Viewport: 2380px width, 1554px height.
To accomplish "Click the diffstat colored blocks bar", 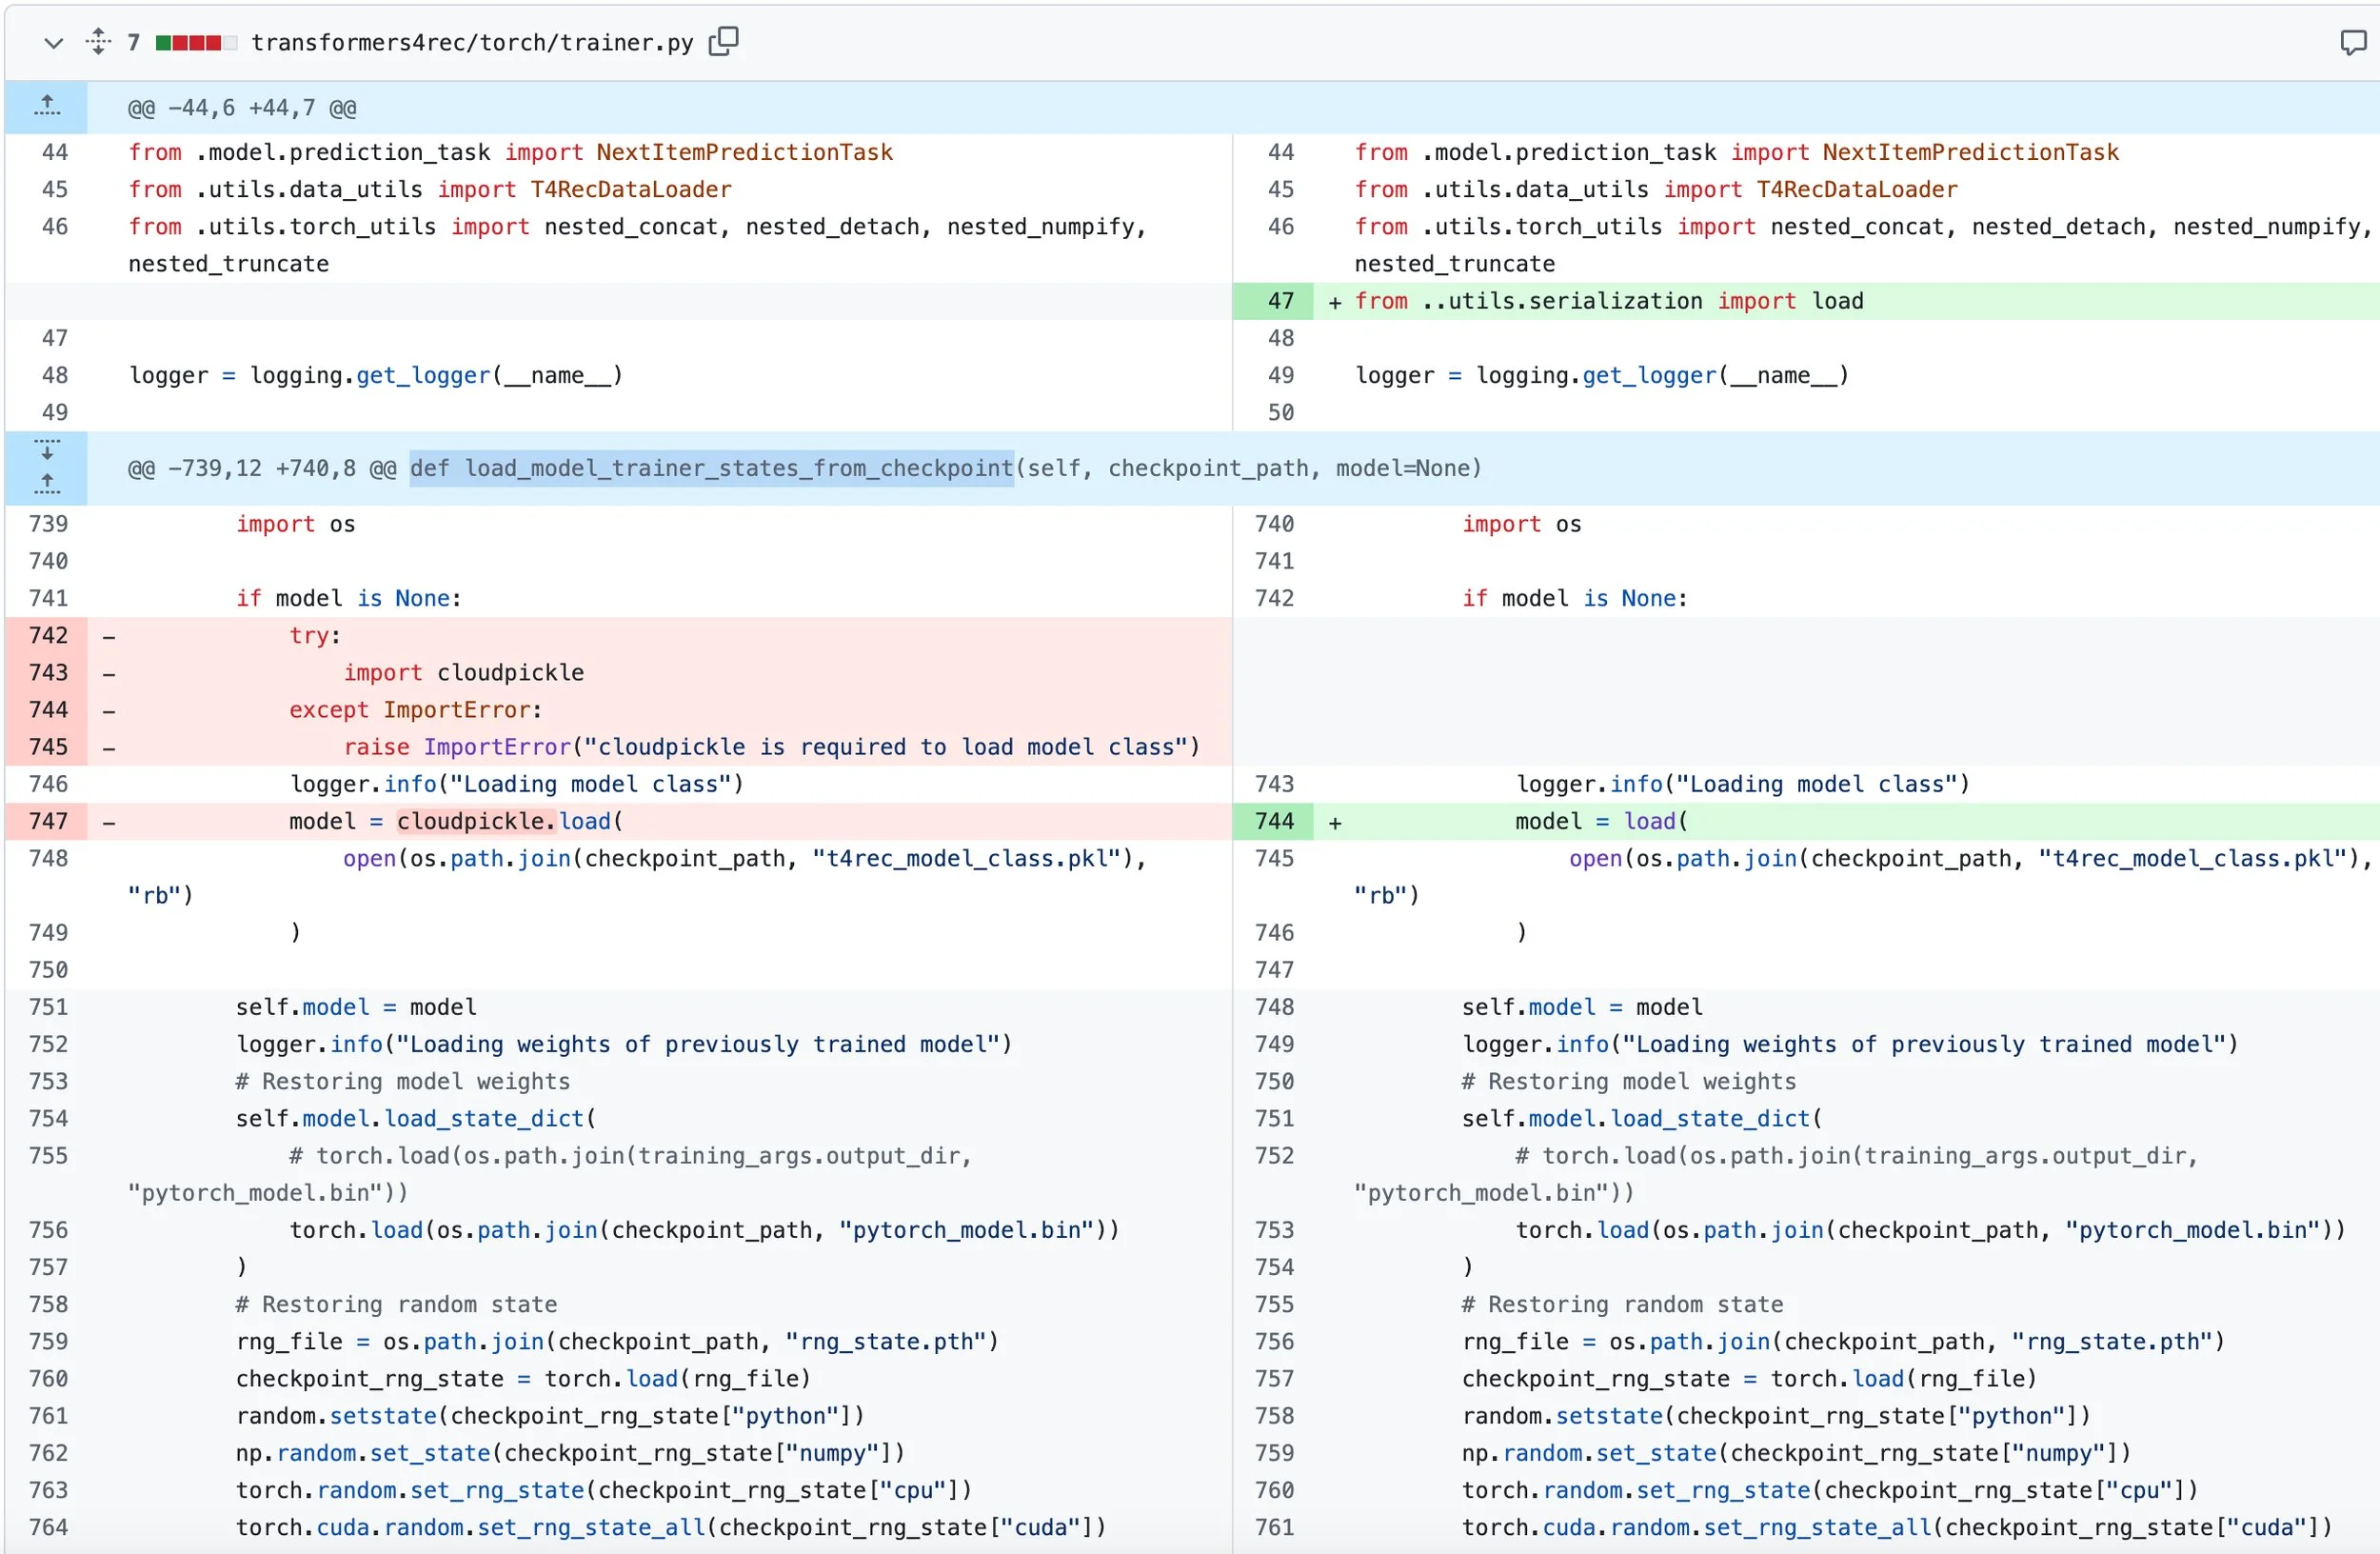I will [x=196, y=43].
